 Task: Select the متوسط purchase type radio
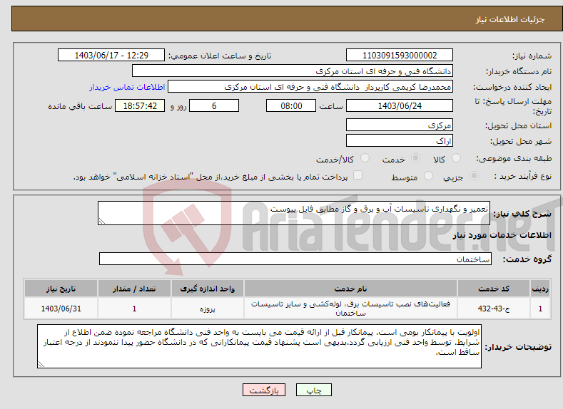pos(428,176)
